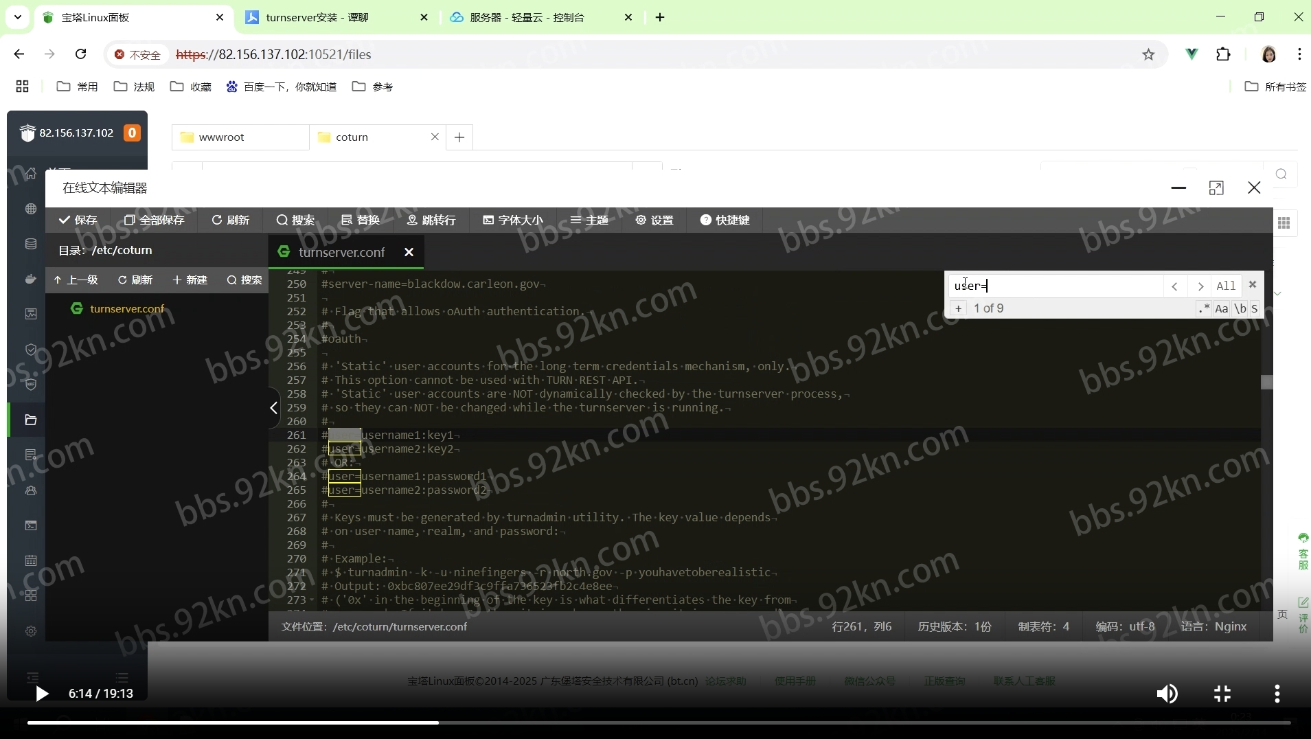Image resolution: width=1311 pixels, height=739 pixels.
Task: Open the 主题 theme menu
Action: point(589,220)
